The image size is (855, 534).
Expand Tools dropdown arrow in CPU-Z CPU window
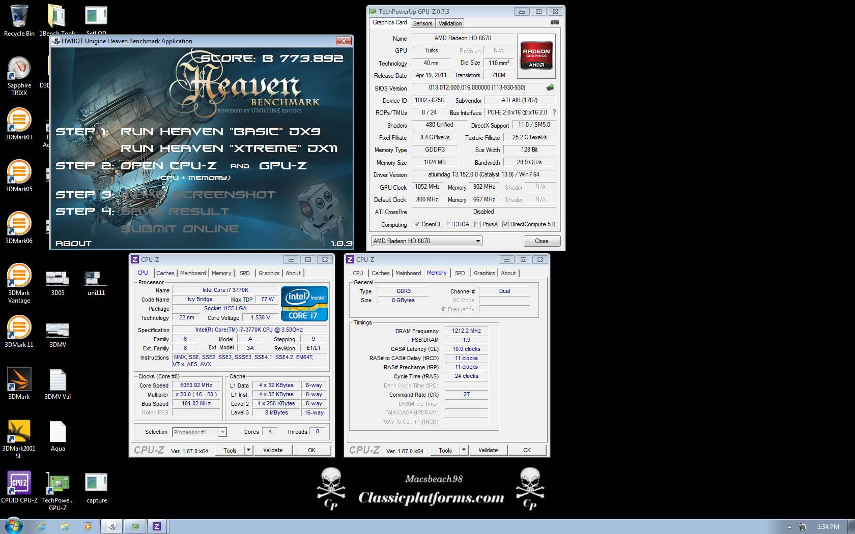[x=248, y=450]
